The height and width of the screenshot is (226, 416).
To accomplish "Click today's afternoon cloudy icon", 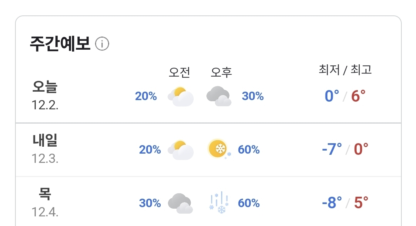I will [219, 96].
